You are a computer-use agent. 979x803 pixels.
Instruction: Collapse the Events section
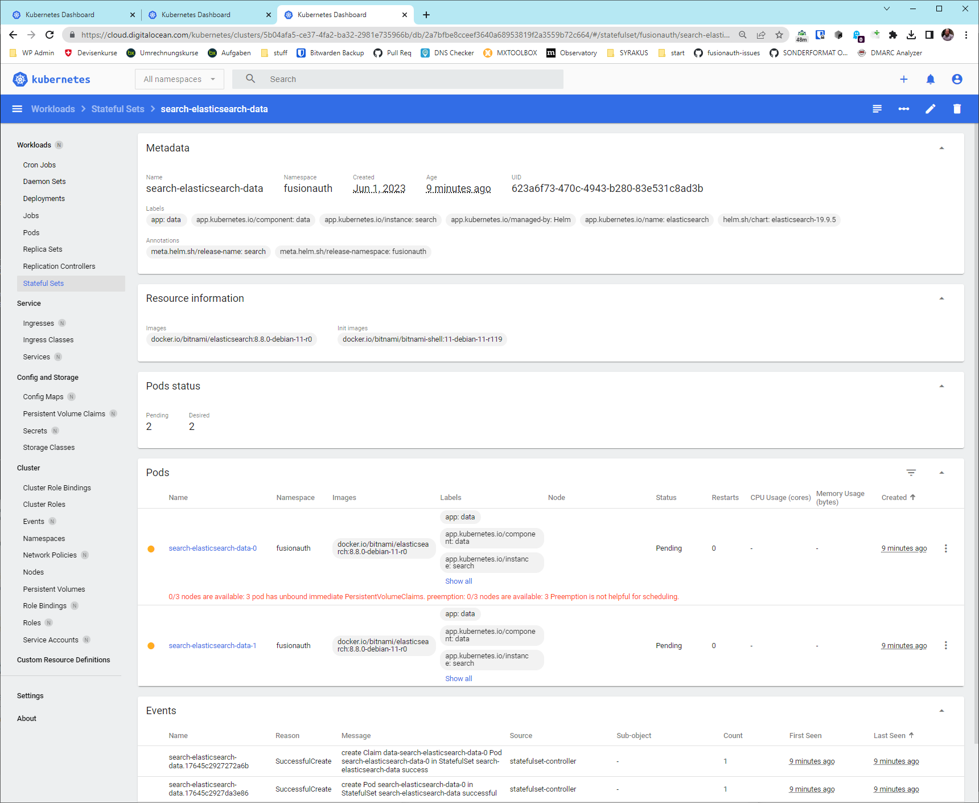click(x=942, y=710)
